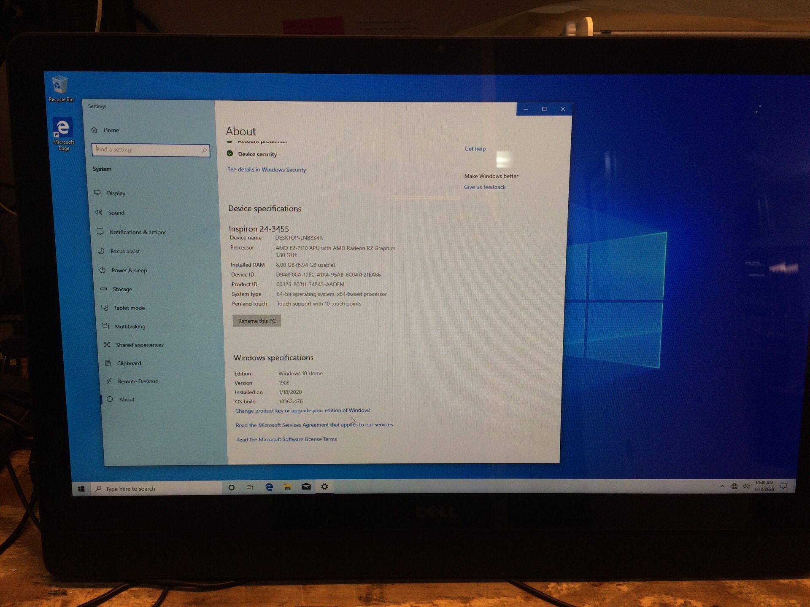Click Change product key or upgrade link

pyautogui.click(x=303, y=410)
